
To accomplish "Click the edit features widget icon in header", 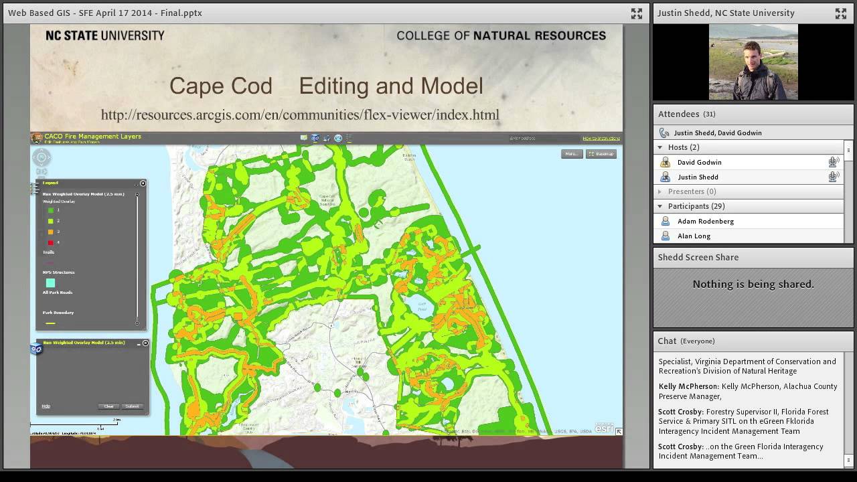I will (x=327, y=138).
